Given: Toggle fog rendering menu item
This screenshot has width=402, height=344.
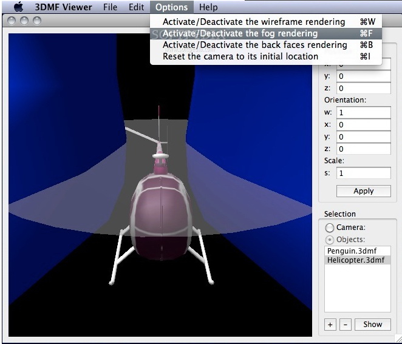Looking at the screenshot, I should (x=266, y=33).
